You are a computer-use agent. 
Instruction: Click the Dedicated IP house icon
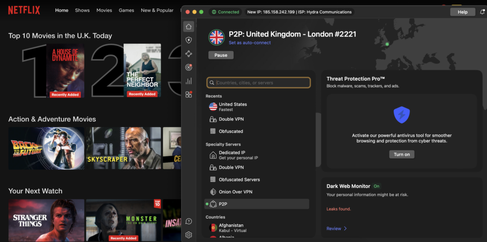(213, 155)
